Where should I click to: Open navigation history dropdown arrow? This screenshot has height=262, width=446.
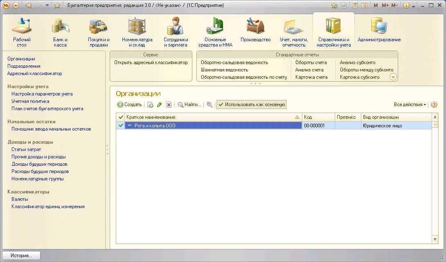click(x=47, y=5)
